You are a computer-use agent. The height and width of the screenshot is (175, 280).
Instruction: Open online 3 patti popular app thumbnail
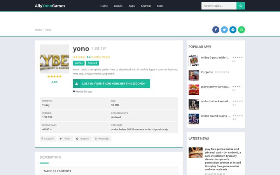click(x=194, y=61)
